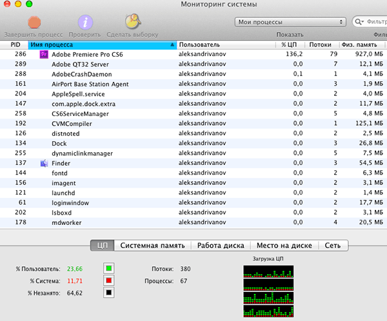Screen dimensions: 387x321
Task: Select the fontd process
Action: point(59,173)
